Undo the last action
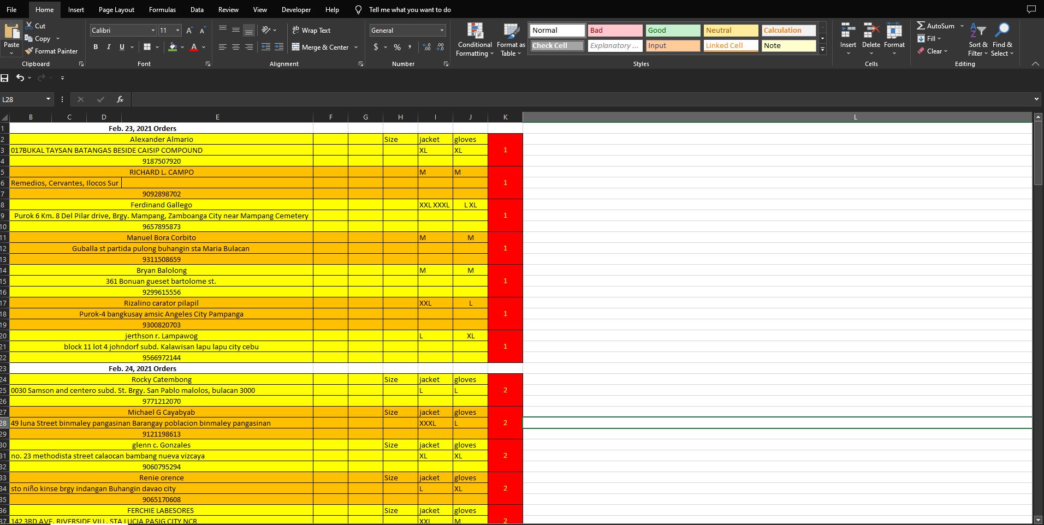Viewport: 1044px width, 525px height. coord(20,78)
